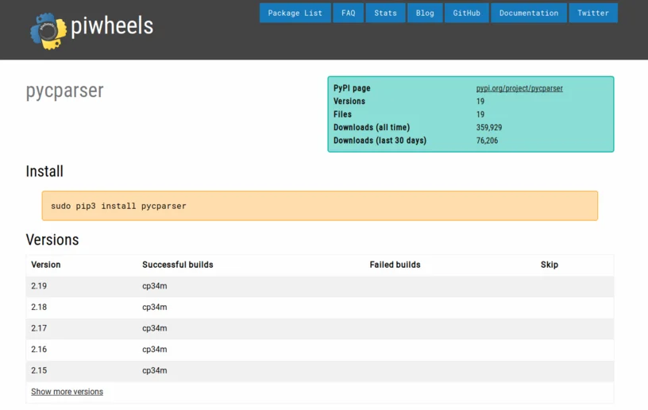Visit the GitHub nav button
Screen dimensions: 648x410
pos(467,13)
